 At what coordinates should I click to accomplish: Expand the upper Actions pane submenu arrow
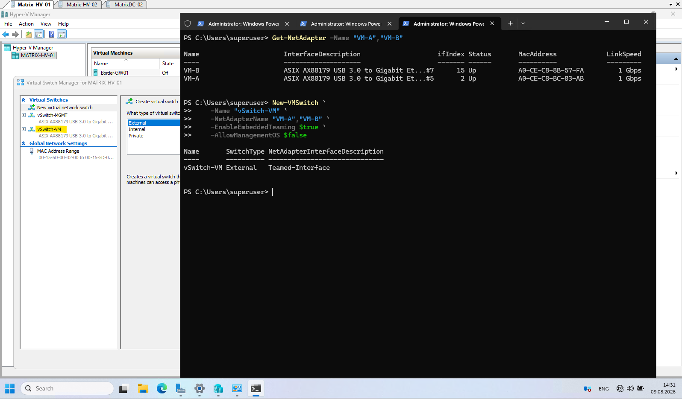pyautogui.click(x=676, y=69)
